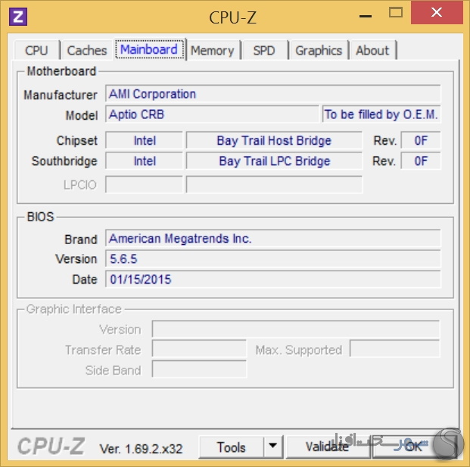Click the OK button
Screen dimensions: 470x467
tap(414, 447)
